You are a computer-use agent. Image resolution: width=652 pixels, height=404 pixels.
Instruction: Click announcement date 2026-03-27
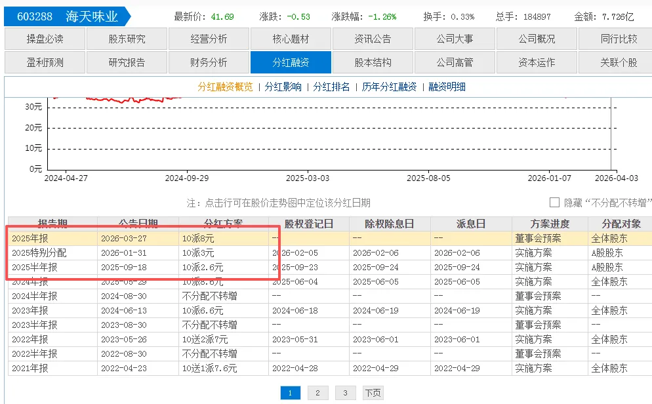click(x=124, y=239)
